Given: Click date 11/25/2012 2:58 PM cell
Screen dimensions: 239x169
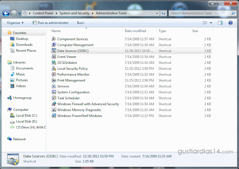Looking at the screenshot, I should click(139, 80).
